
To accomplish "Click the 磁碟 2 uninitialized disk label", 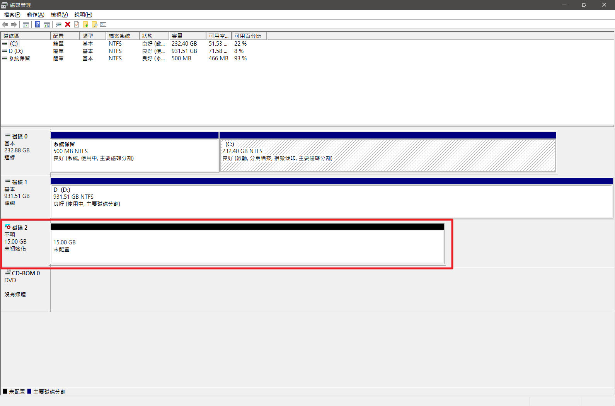I will (19, 228).
